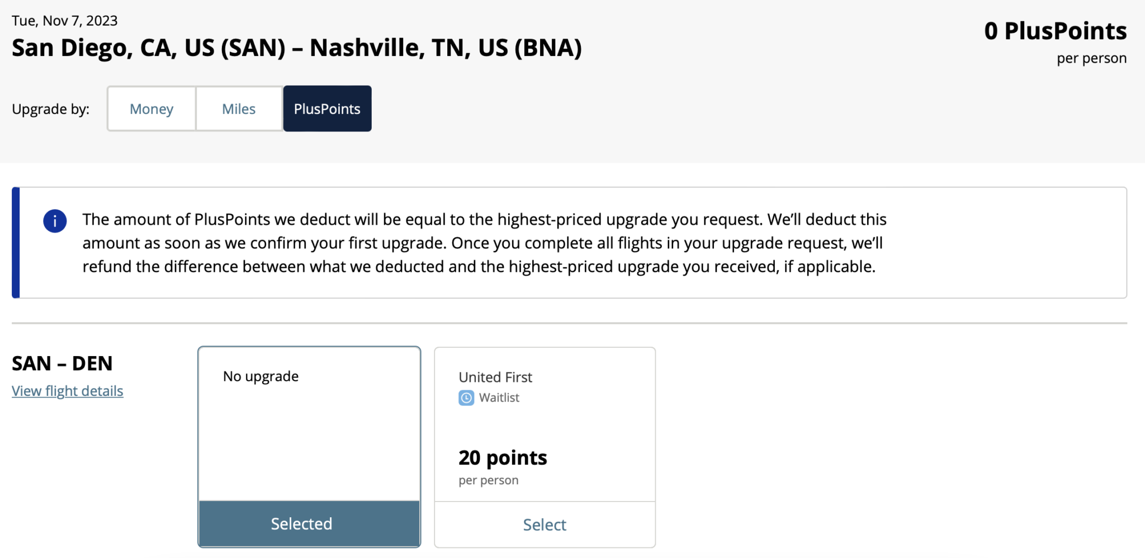Switch upgrade method to Money
The image size is (1145, 558).
pyautogui.click(x=151, y=108)
